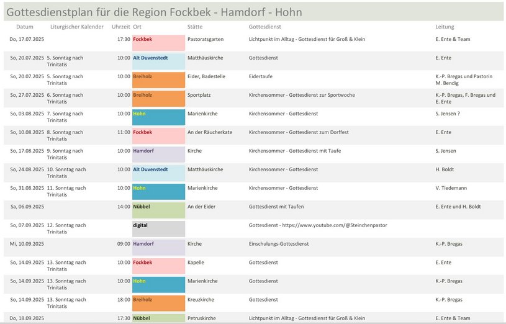Click the teal Hohn cell for 03.08.2025
This screenshot has height=324, width=506.
158,117
